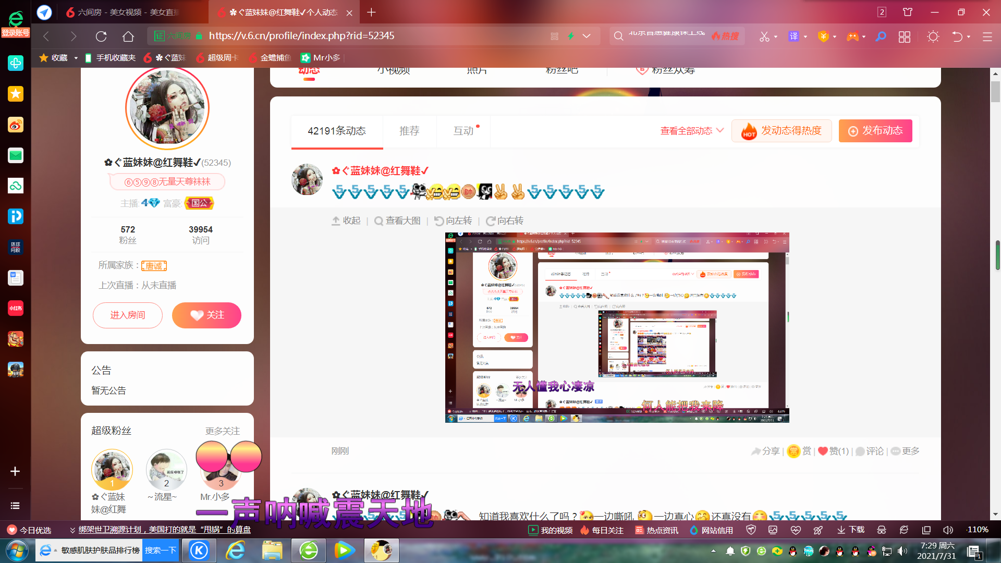Click 查看大图 to view large image

[x=397, y=221]
